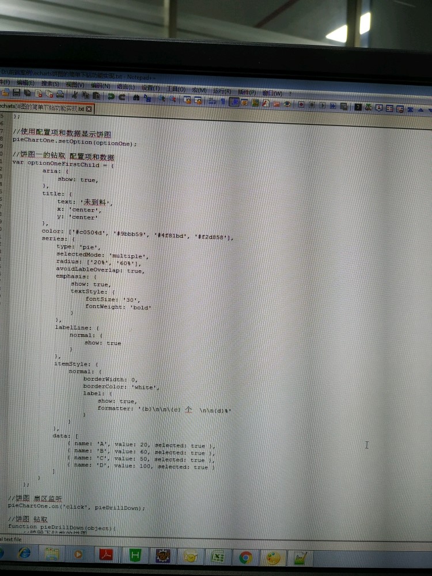This screenshot has height=576, width=432.
Task: Open the 搜索(S) Search menu
Action: tap(50, 84)
